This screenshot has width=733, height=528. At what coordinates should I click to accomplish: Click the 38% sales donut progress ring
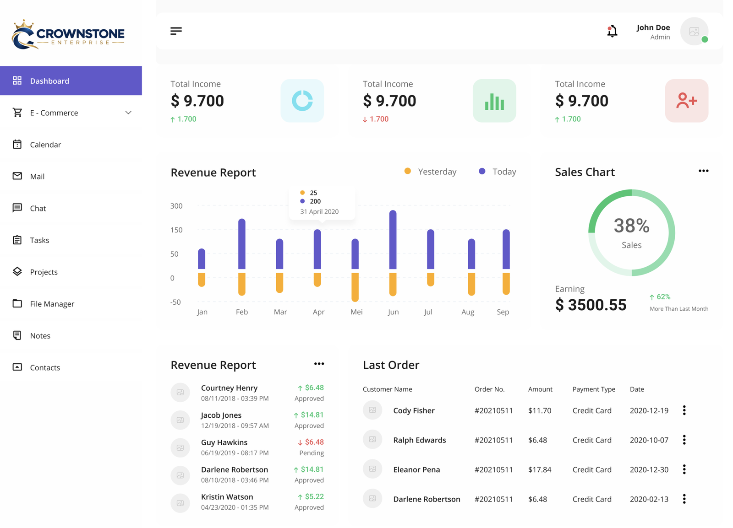tap(632, 233)
